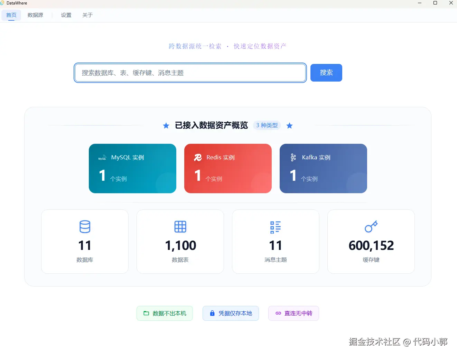Click the 直连无中转 label
Viewport: 457px width, 356px height.
298,313
